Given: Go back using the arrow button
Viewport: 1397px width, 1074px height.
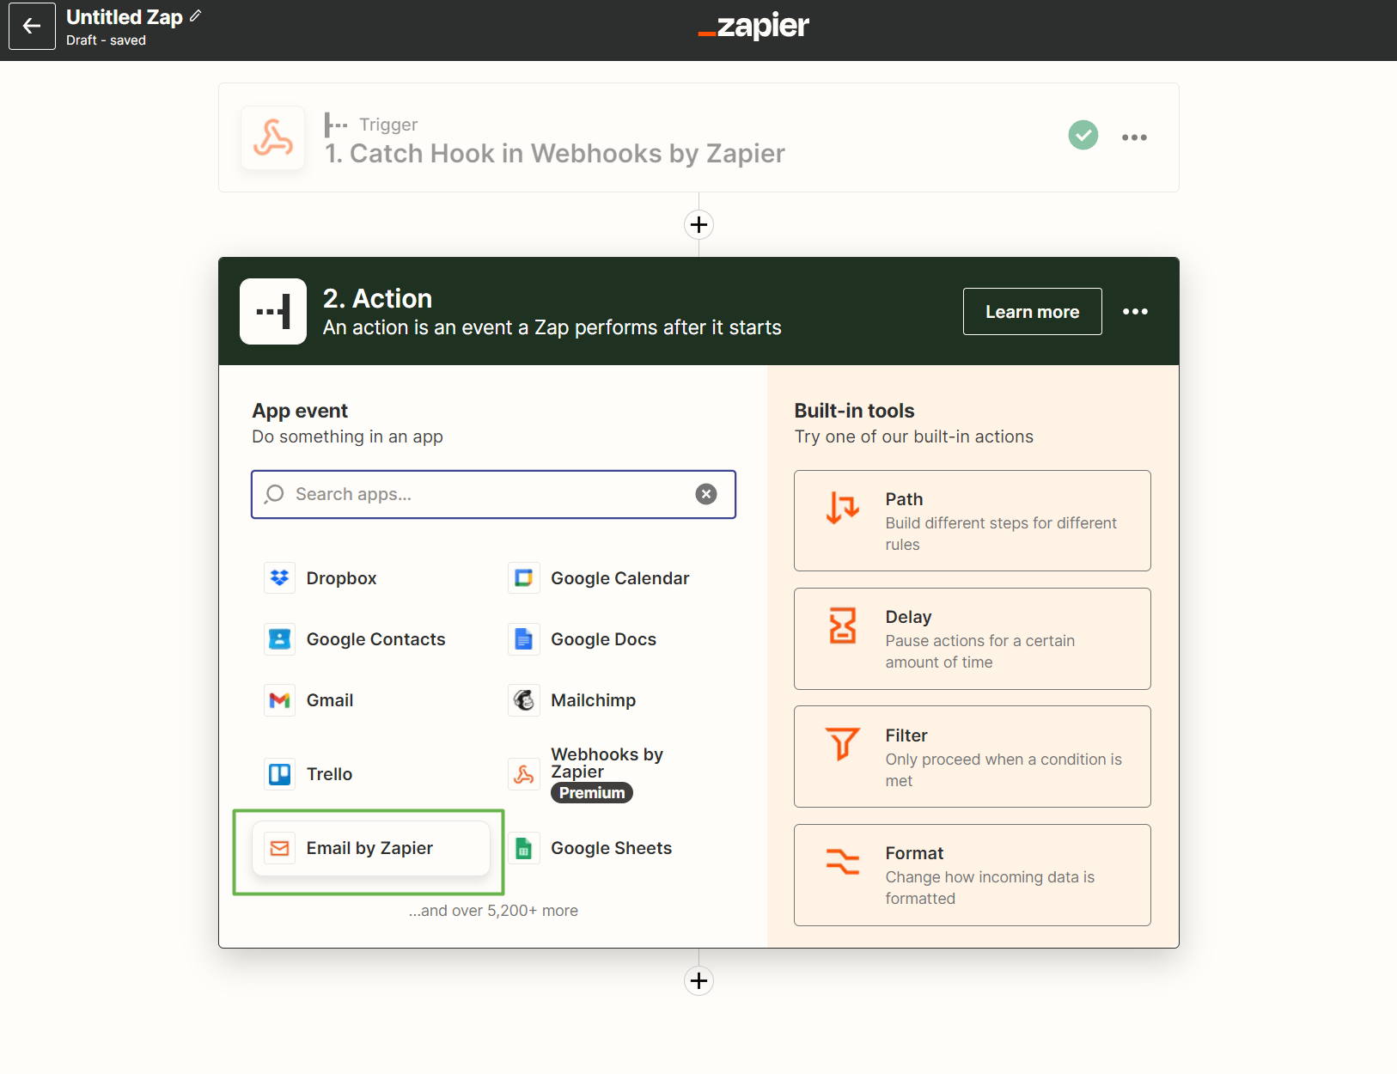Looking at the screenshot, I should click(32, 26).
